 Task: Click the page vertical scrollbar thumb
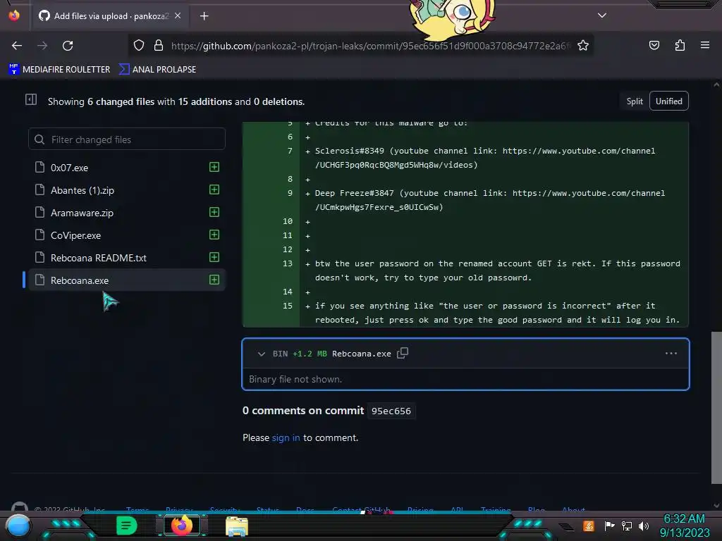716,408
